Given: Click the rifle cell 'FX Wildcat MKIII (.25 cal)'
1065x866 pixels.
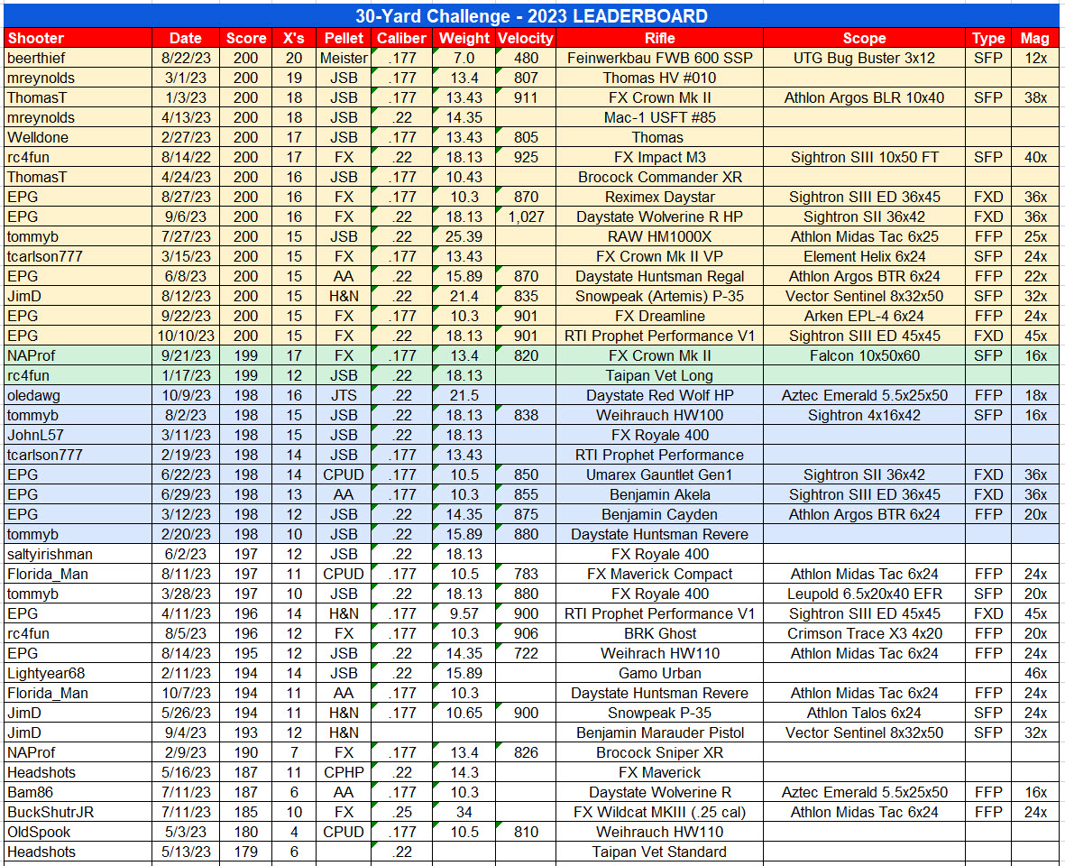Looking at the screenshot, I should 659,812.
